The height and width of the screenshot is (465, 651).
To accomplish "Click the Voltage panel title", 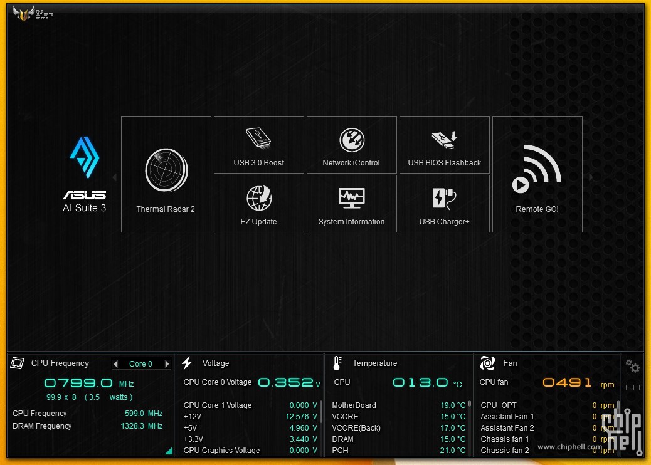I will tap(216, 363).
